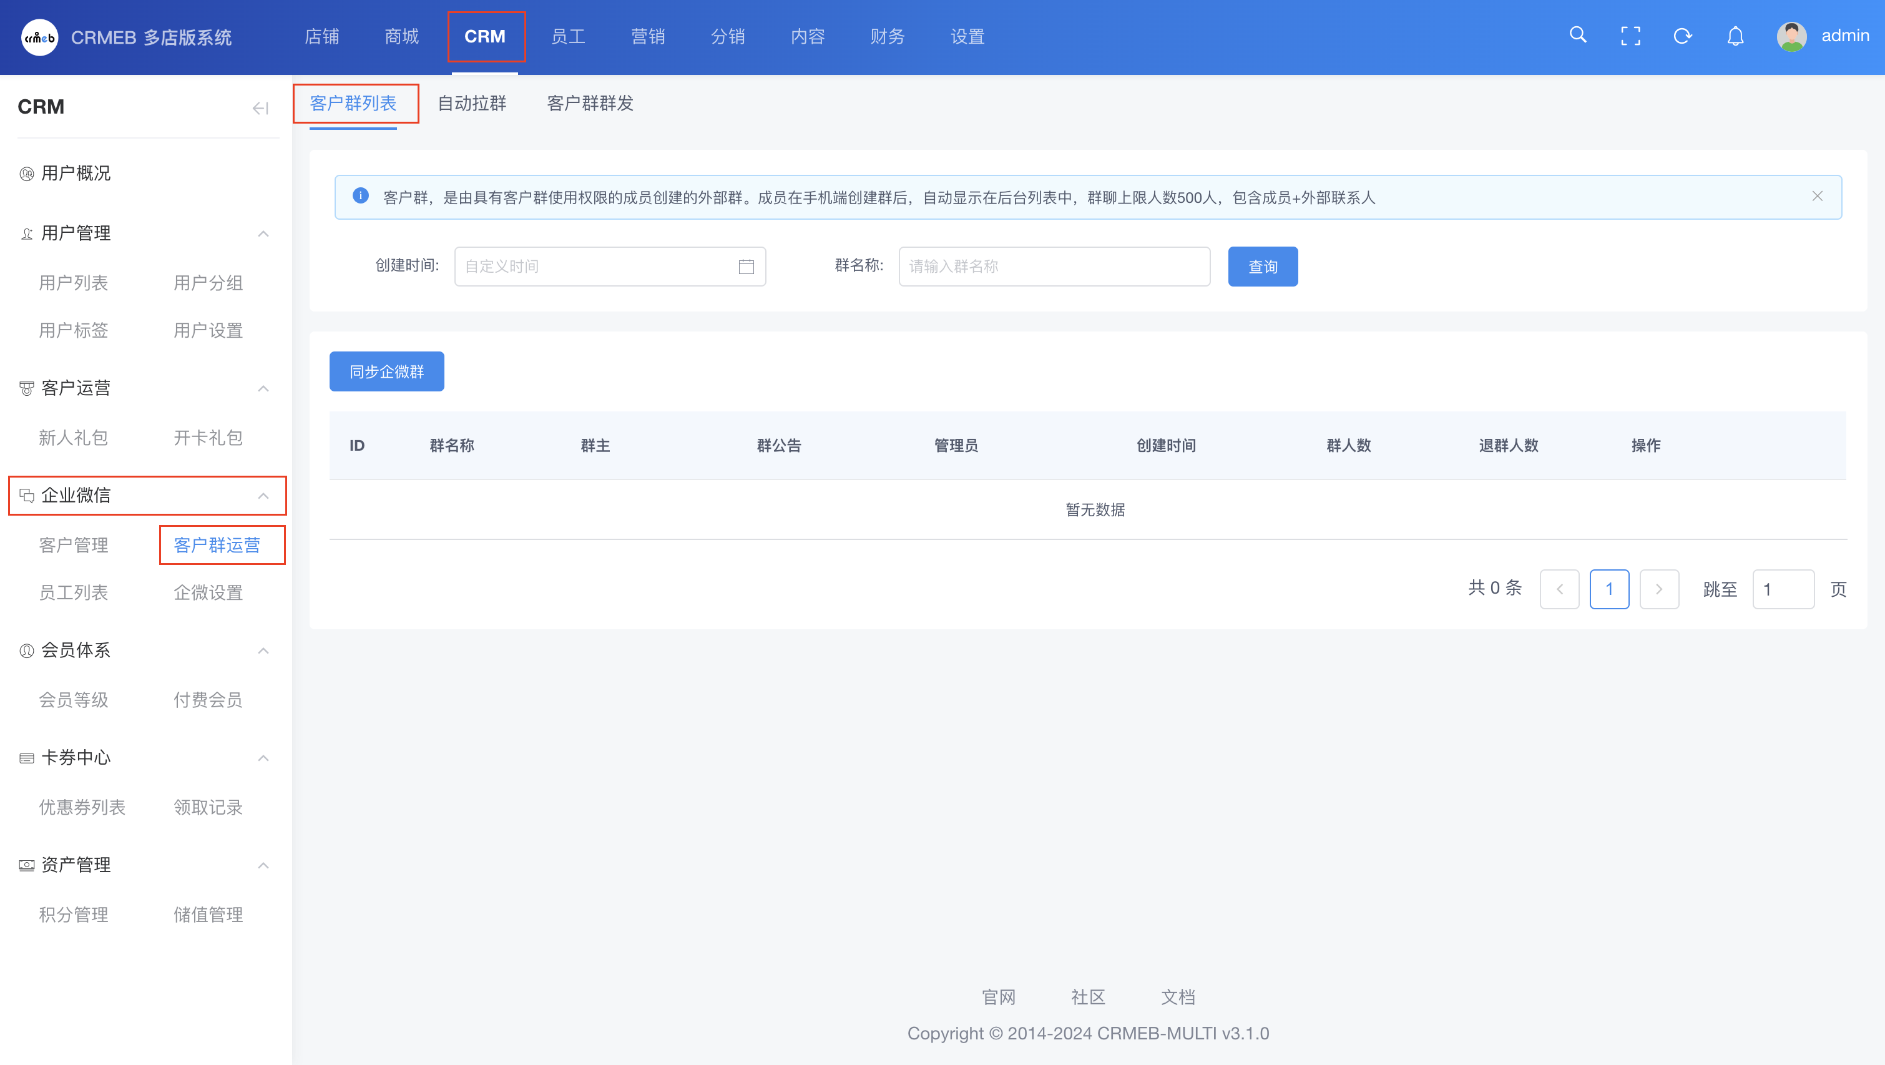Open the 内容 top menu
The width and height of the screenshot is (1885, 1065).
808,37
